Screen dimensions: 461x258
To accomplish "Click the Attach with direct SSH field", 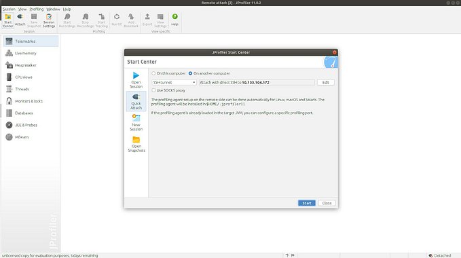I will tap(257, 83).
